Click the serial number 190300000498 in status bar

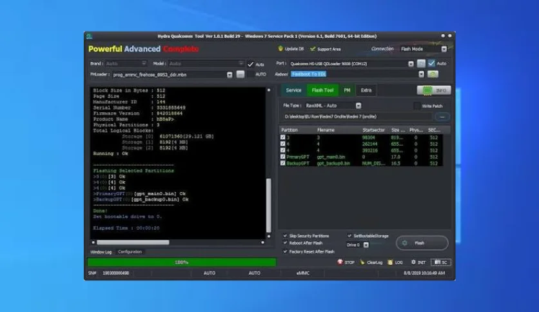tap(116, 273)
